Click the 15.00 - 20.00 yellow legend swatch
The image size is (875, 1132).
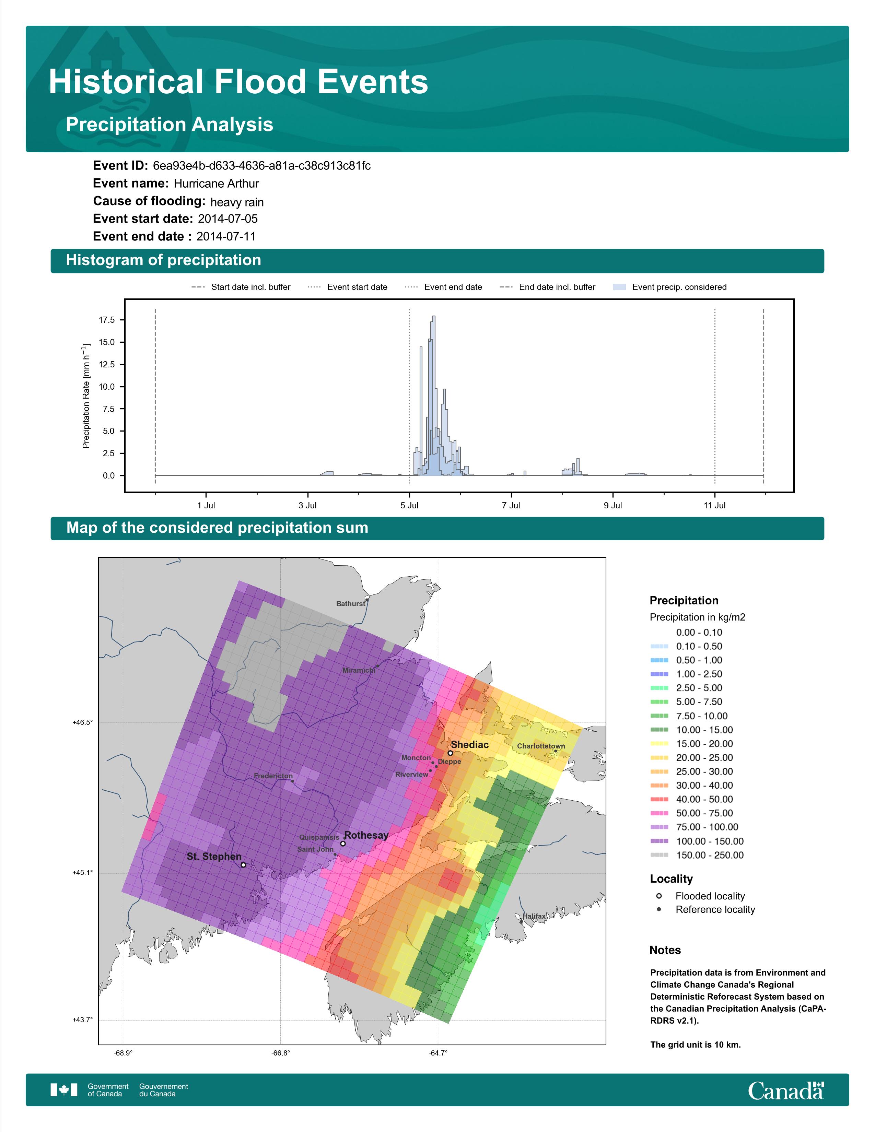point(659,744)
